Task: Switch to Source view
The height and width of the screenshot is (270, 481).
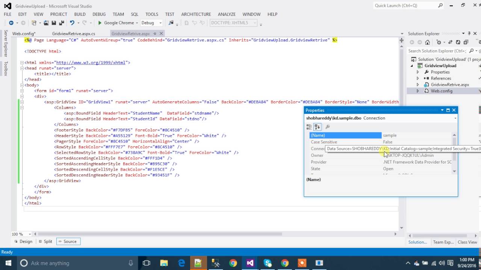Action: (x=68, y=241)
